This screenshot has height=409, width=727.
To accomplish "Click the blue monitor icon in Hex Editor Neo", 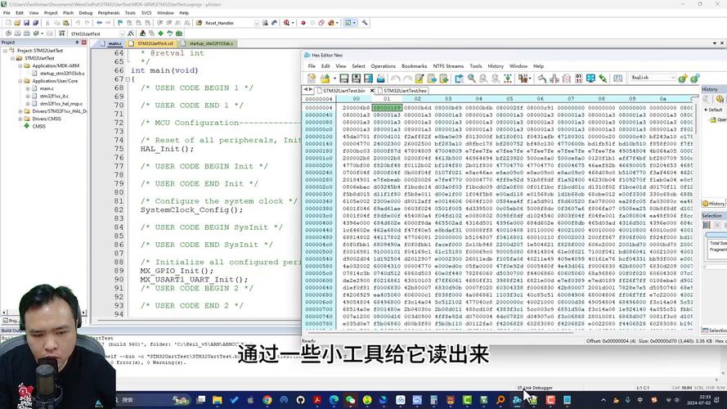I will click(x=590, y=79).
